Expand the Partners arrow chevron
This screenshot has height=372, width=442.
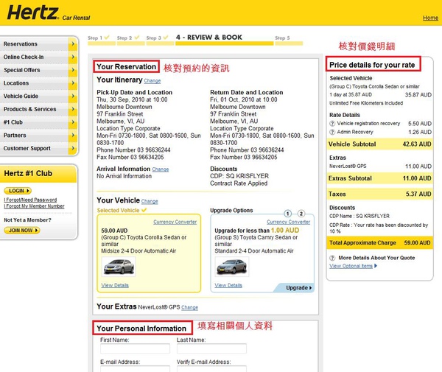(x=73, y=136)
